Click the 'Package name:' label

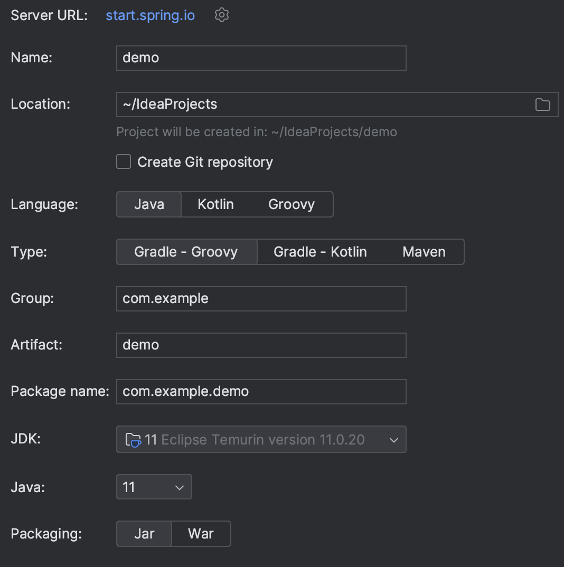(60, 391)
